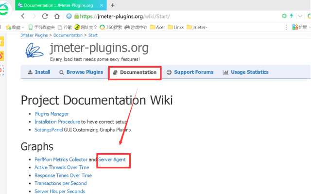Click the bookmarks bar overflow dots
This screenshot has width=311, height=194.
(286, 27)
